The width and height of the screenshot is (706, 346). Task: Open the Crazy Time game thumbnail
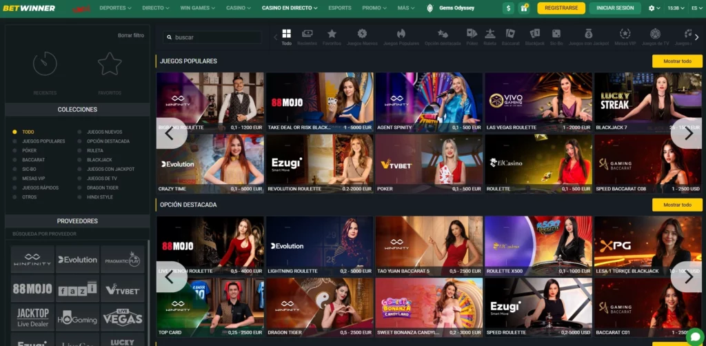210,164
